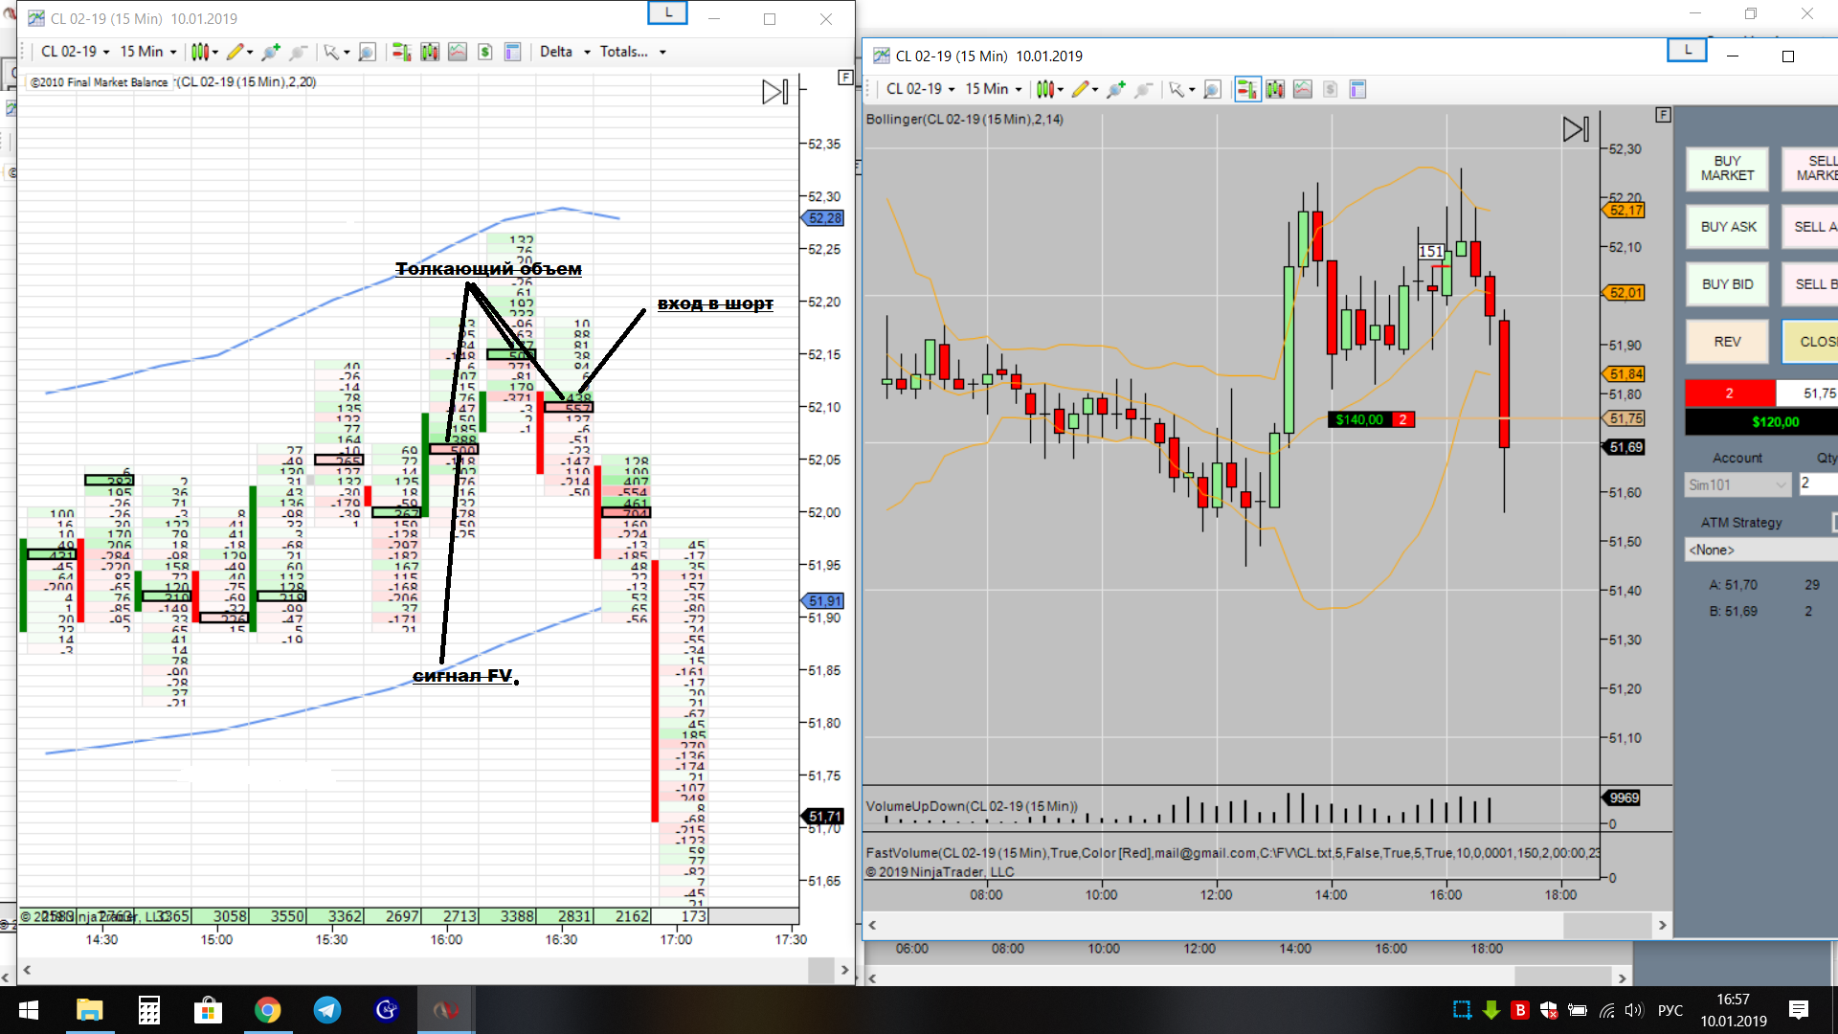Open the ATM Strategy None dropdown

(x=1760, y=550)
